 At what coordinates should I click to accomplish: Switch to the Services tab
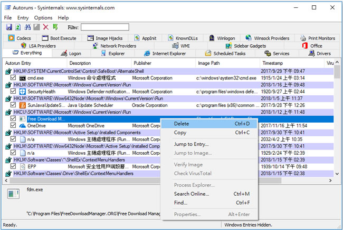point(277,54)
